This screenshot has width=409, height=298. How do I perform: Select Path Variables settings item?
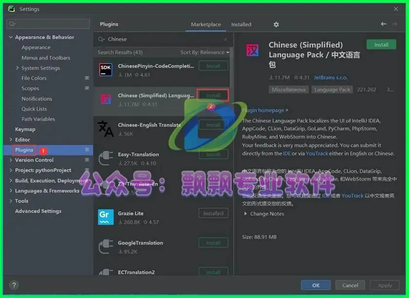pyautogui.click(x=38, y=119)
